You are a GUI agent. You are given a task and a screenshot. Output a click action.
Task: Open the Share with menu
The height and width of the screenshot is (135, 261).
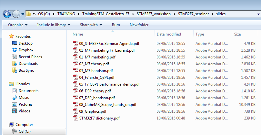[91, 25]
